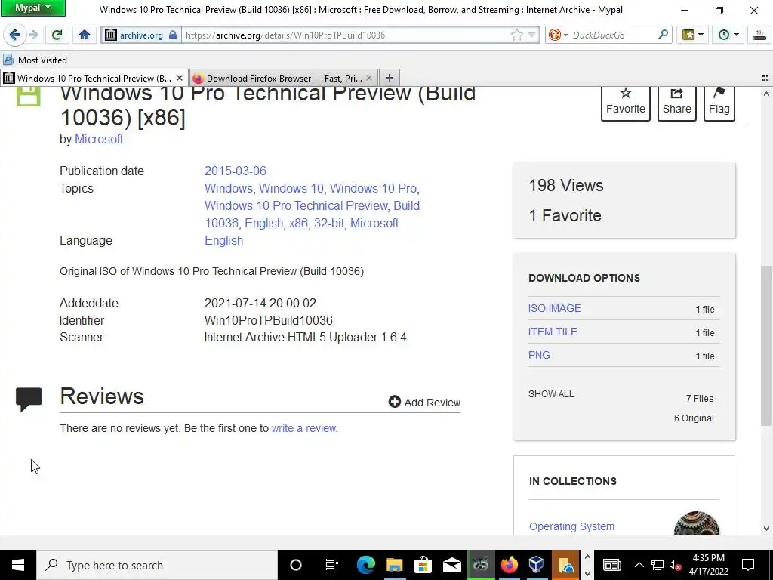This screenshot has width=773, height=580.
Task: Click the x86 topic link
Action: tap(298, 223)
